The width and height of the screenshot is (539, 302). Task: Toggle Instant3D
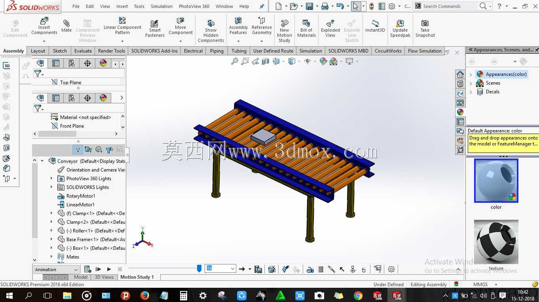click(x=375, y=26)
